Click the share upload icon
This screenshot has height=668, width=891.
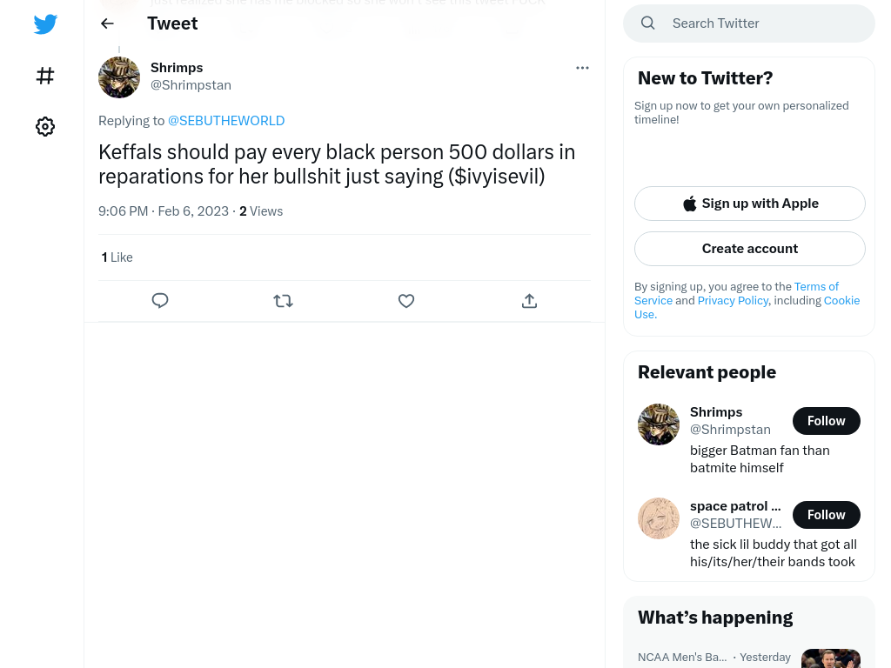tap(529, 300)
